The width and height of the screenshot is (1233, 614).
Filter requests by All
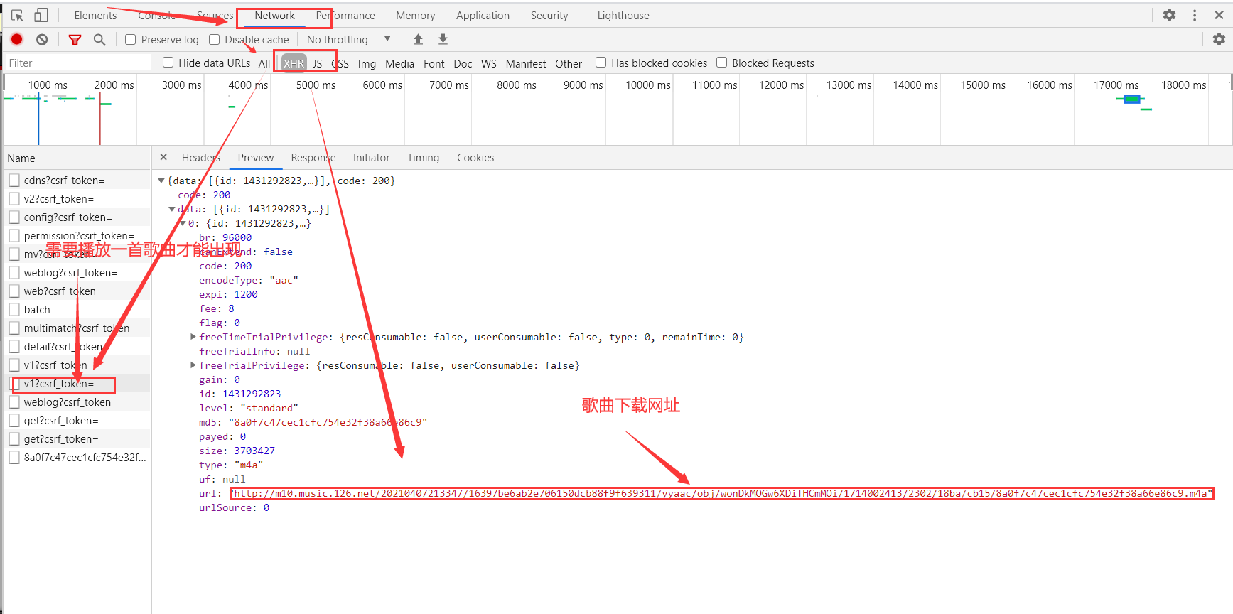coord(264,63)
